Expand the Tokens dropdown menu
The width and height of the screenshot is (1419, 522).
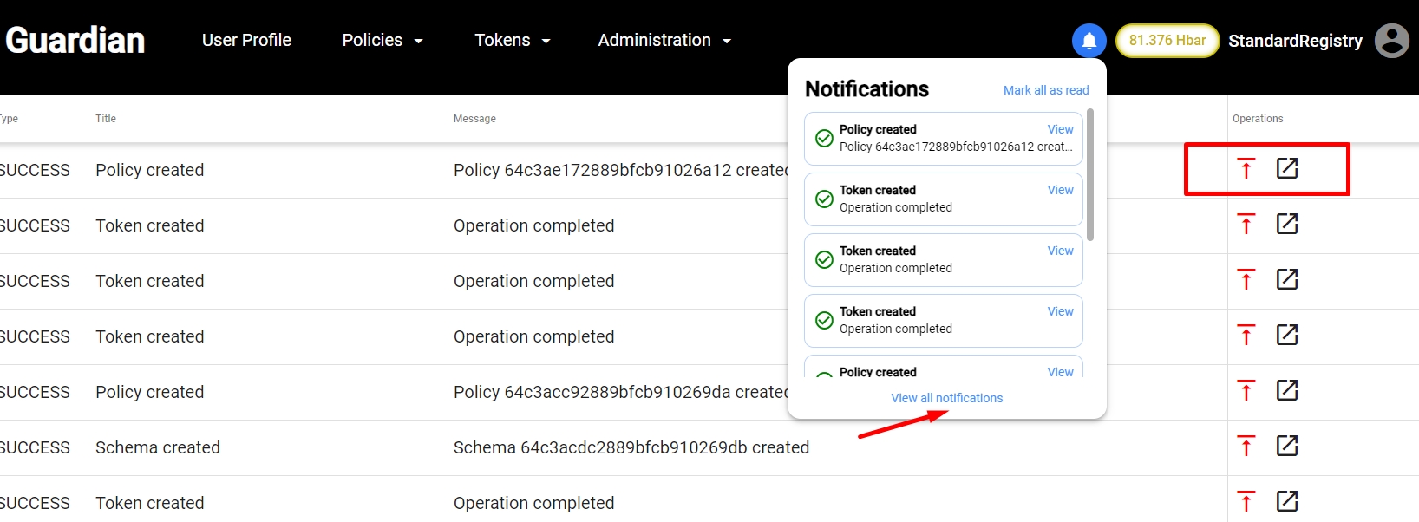pyautogui.click(x=512, y=41)
